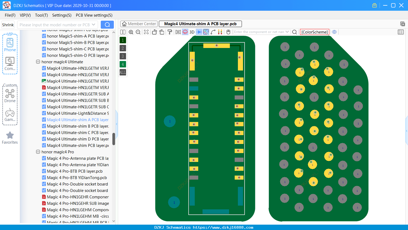Show PCB layer 2

pyautogui.click(x=123, y=48)
